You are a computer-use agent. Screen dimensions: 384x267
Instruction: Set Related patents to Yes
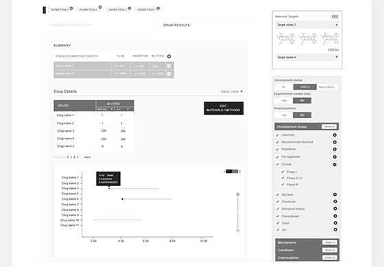pos(284,115)
